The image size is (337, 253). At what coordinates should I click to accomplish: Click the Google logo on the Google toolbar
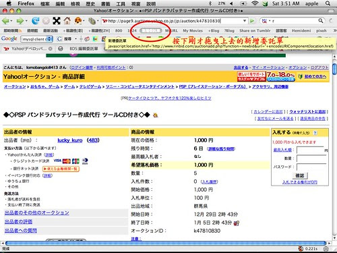click(9, 39)
